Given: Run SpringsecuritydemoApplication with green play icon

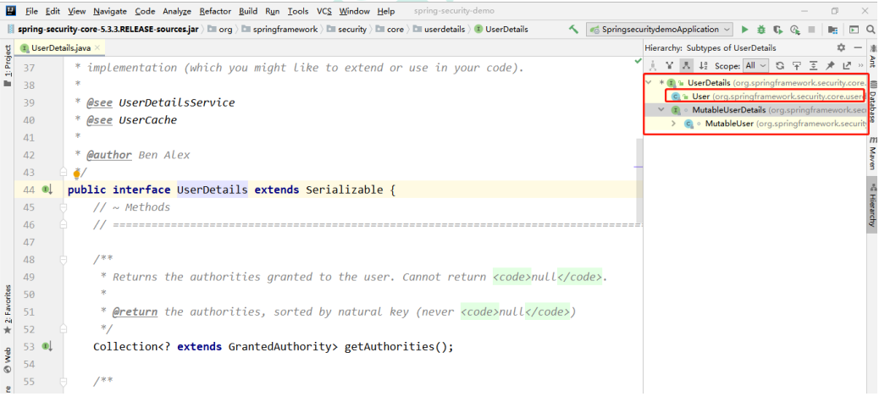Looking at the screenshot, I should (x=745, y=29).
